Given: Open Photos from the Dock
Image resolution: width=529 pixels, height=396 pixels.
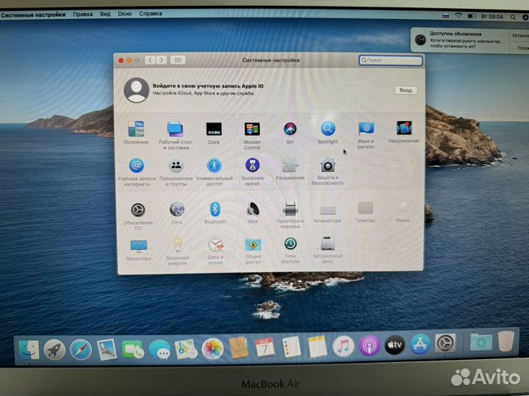Looking at the screenshot, I should 212,348.
